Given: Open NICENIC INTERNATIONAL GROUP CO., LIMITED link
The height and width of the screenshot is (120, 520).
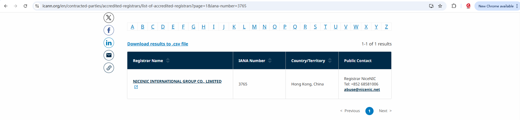Looking at the screenshot, I should [177, 81].
